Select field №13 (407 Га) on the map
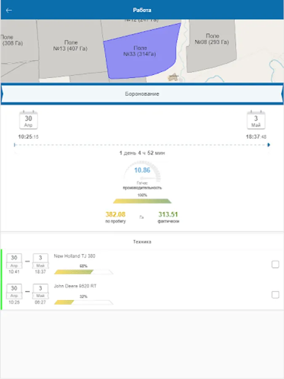Image resolution: width=284 pixels, height=379 pixels. point(71,48)
